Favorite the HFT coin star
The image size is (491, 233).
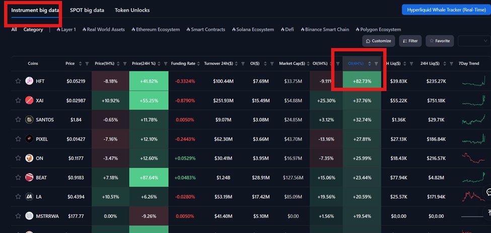pos(18,81)
